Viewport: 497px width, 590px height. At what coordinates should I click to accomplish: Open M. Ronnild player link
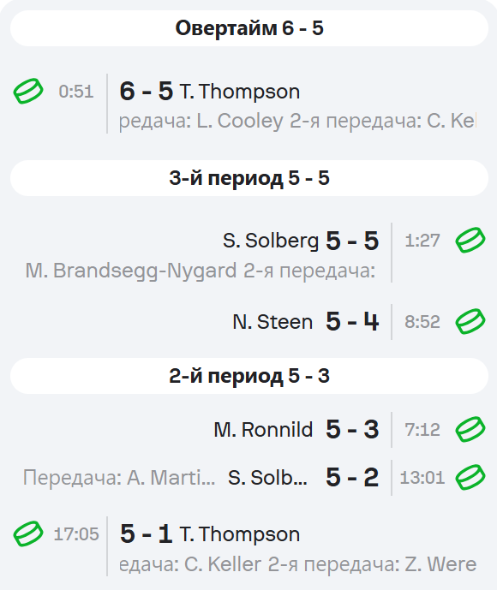(263, 430)
